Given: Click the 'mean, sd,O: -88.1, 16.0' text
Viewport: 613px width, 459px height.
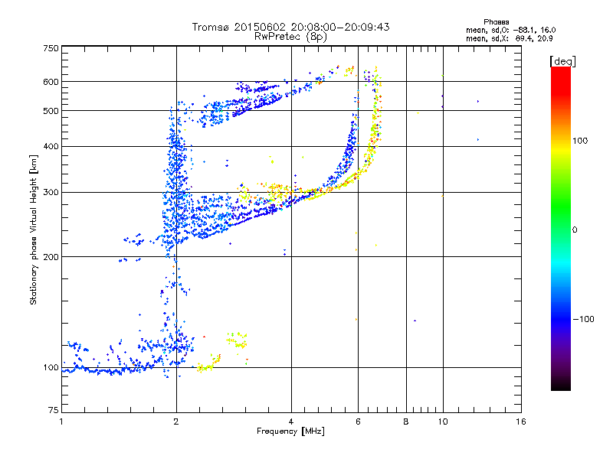Looking at the screenshot, I should click(510, 30).
